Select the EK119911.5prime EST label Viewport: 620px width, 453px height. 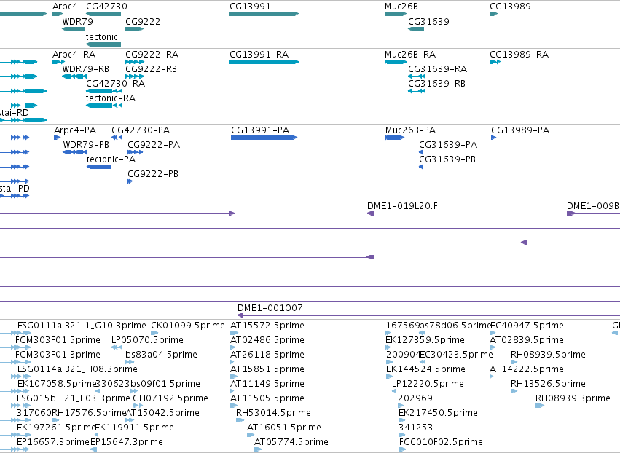coord(135,428)
